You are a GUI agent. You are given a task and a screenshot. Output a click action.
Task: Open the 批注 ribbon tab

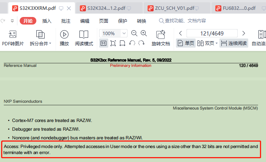tap(66, 21)
